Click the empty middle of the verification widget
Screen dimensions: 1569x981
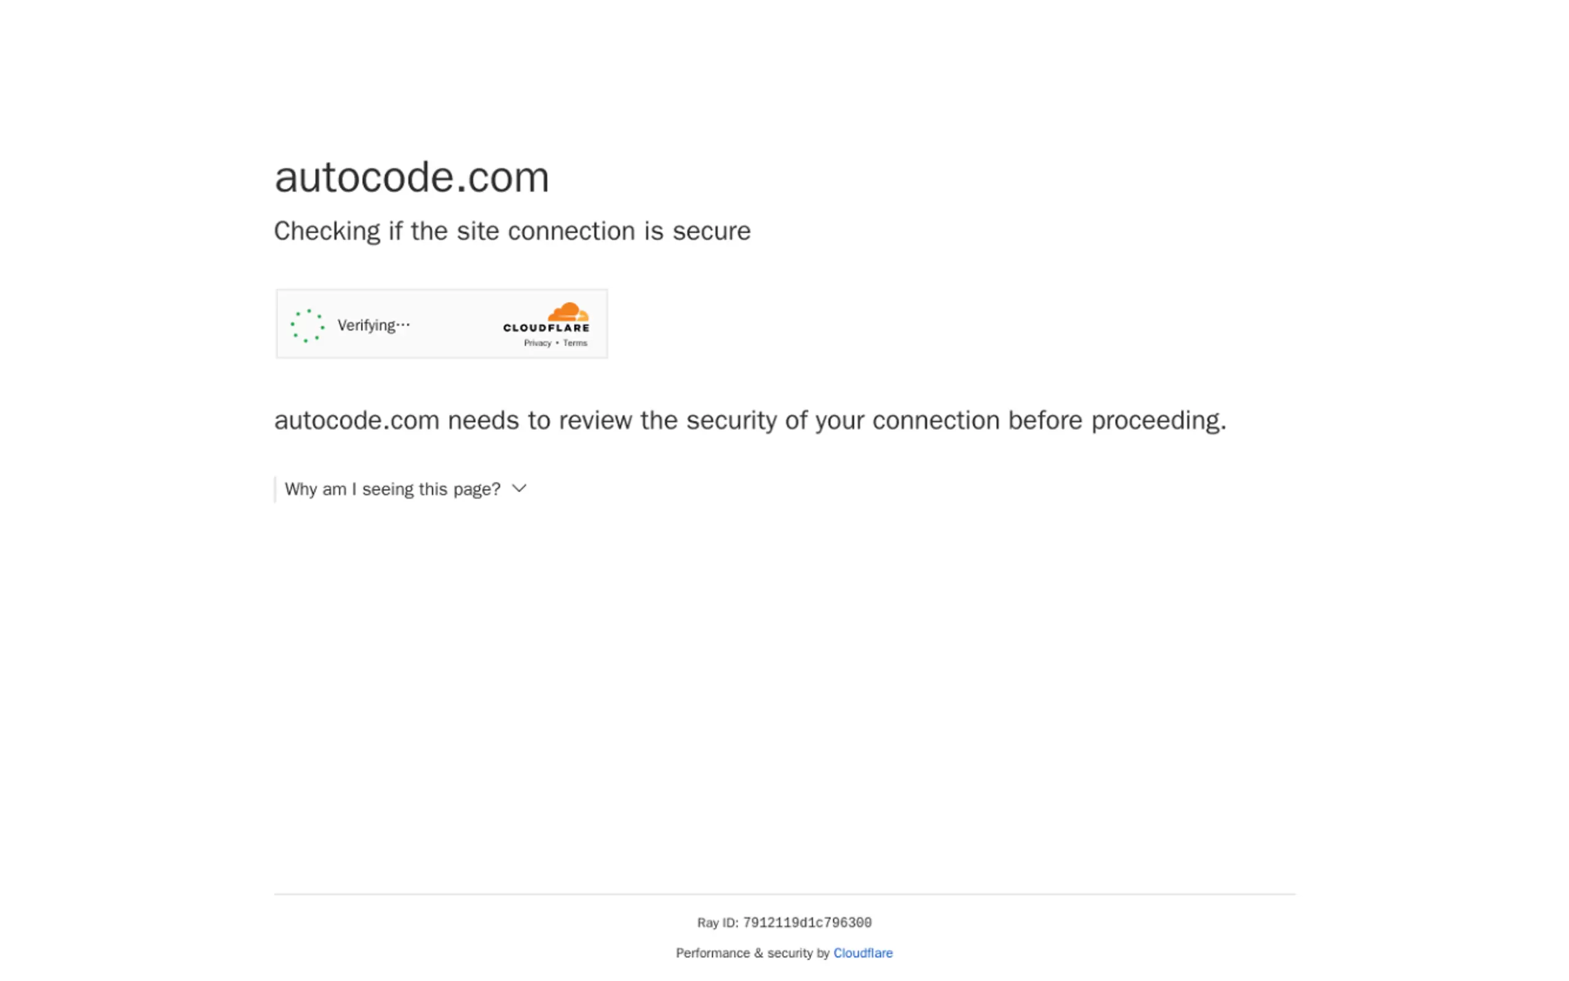coord(454,324)
